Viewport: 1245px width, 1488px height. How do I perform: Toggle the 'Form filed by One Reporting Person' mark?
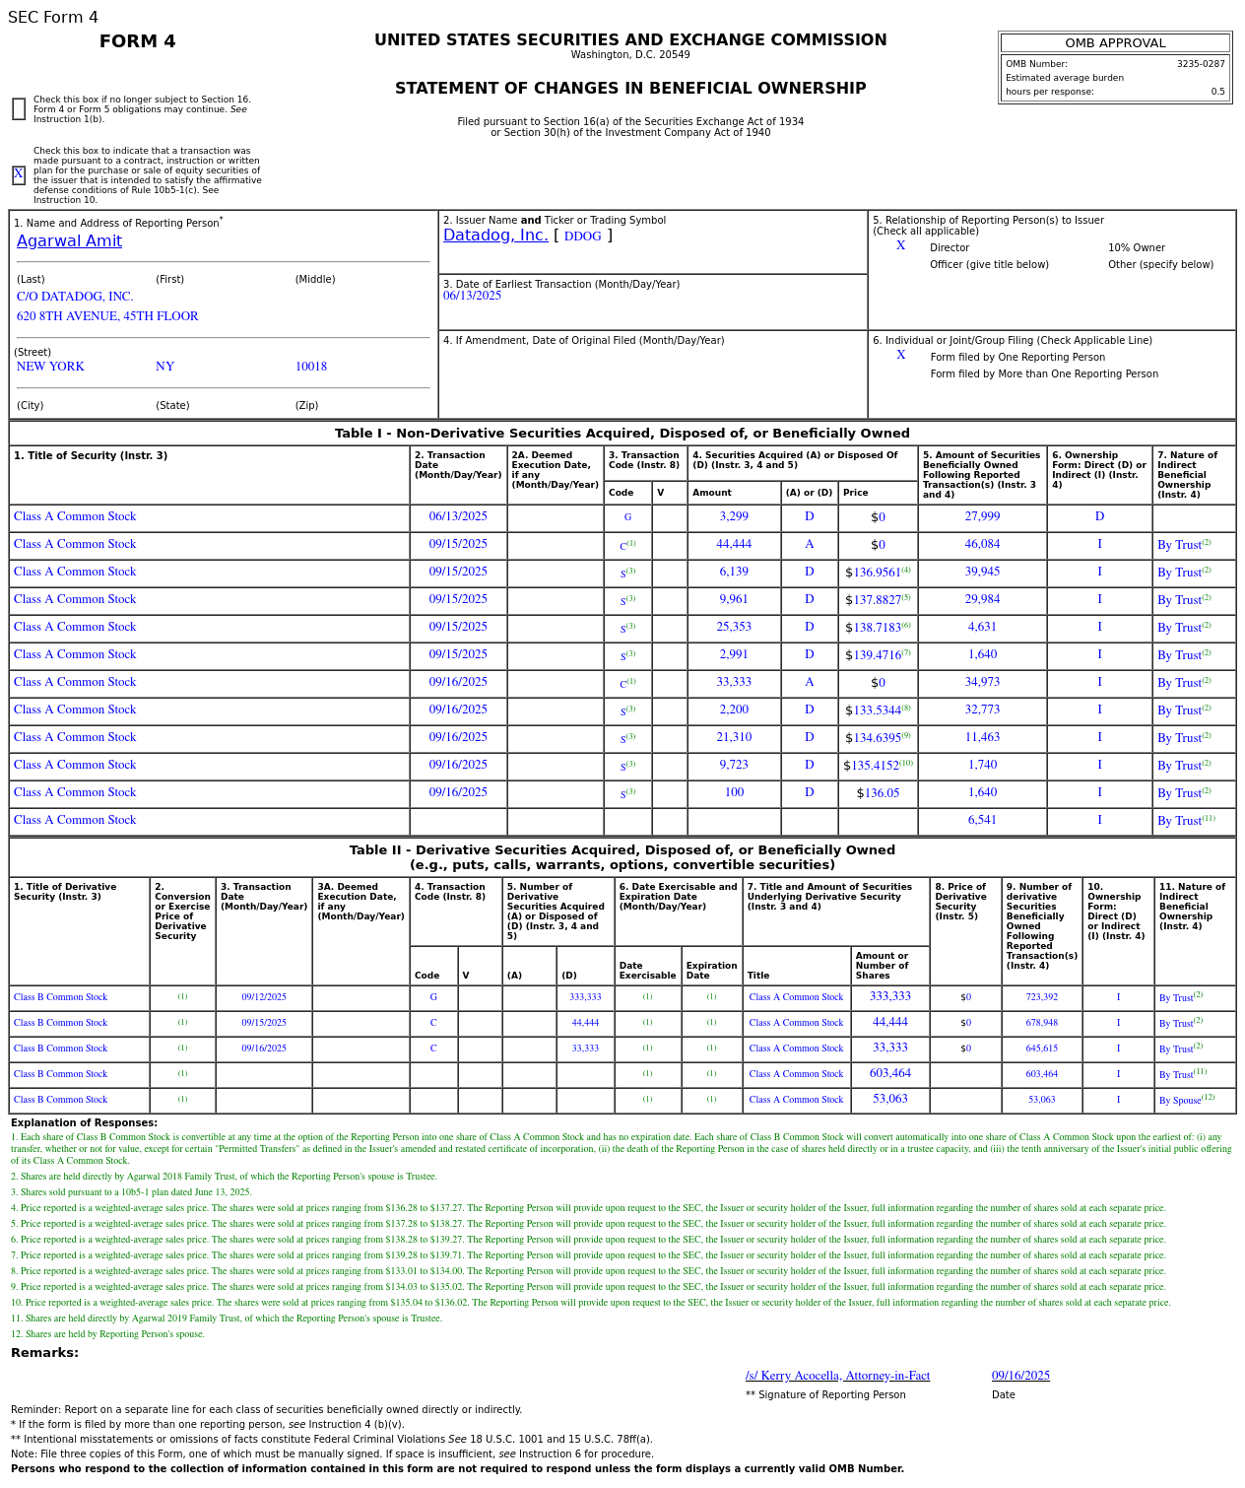[900, 356]
